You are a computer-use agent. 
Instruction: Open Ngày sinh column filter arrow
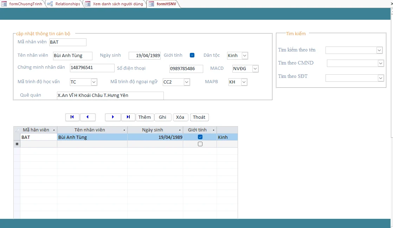tap(180, 130)
